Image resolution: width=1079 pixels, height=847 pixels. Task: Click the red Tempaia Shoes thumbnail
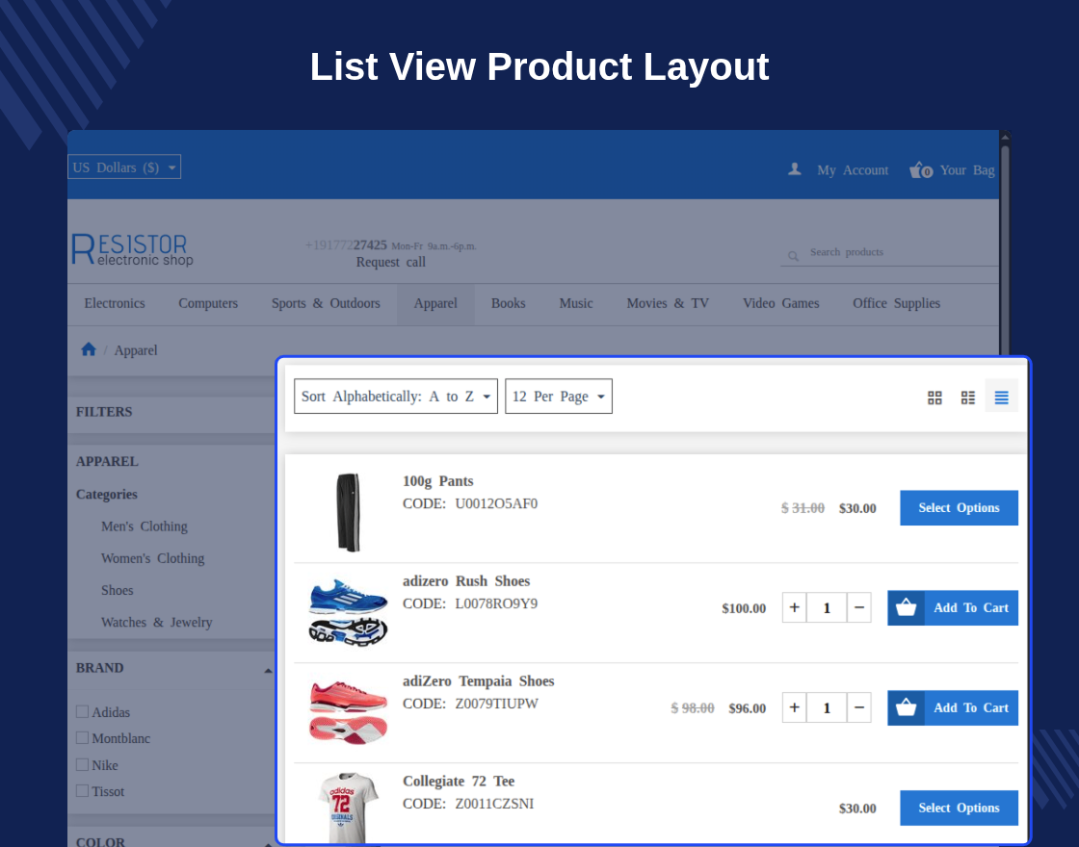click(348, 712)
